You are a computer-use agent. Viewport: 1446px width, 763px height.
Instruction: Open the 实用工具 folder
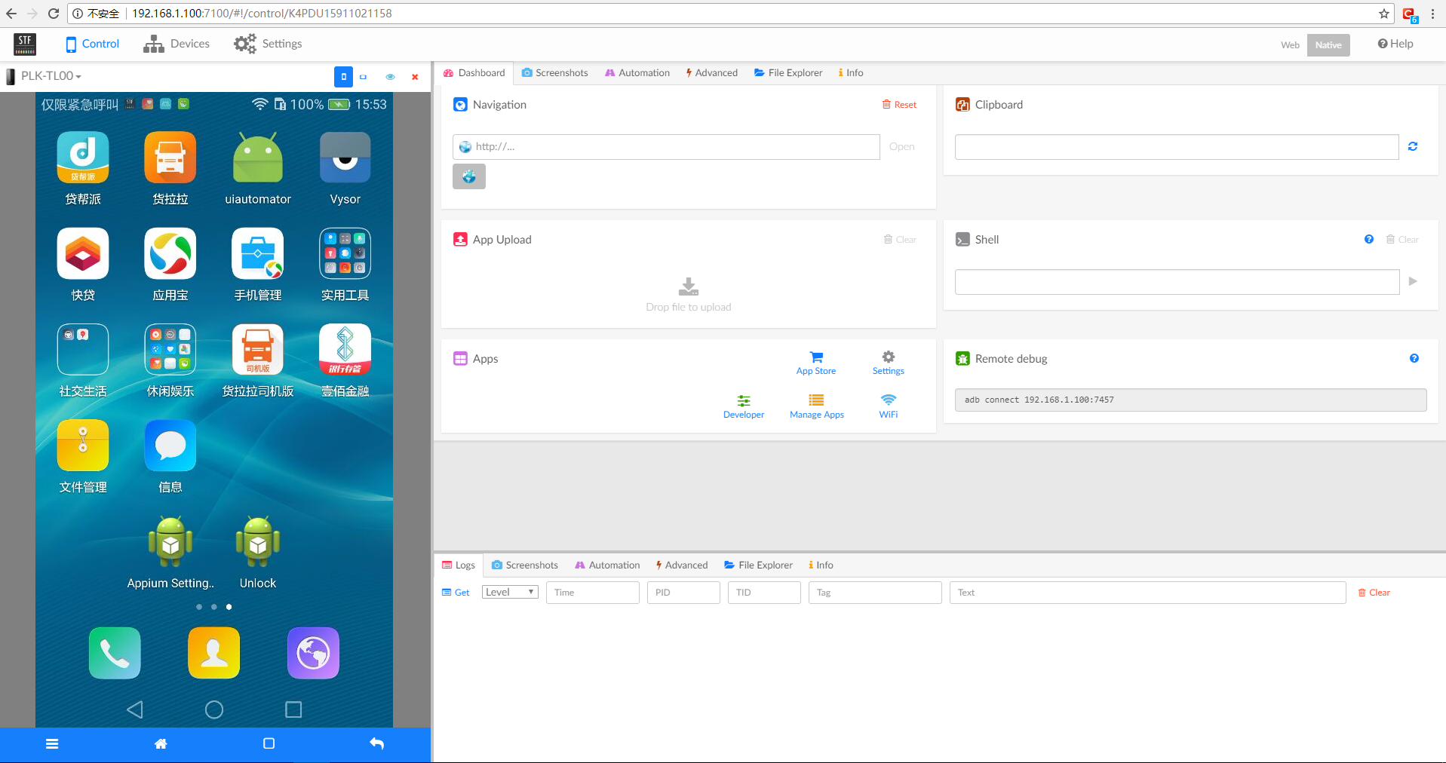pos(345,253)
